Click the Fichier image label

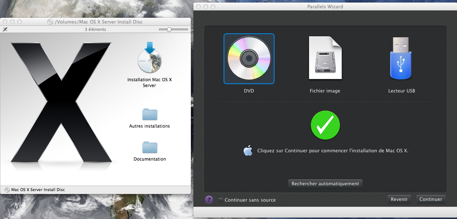[x=325, y=91]
